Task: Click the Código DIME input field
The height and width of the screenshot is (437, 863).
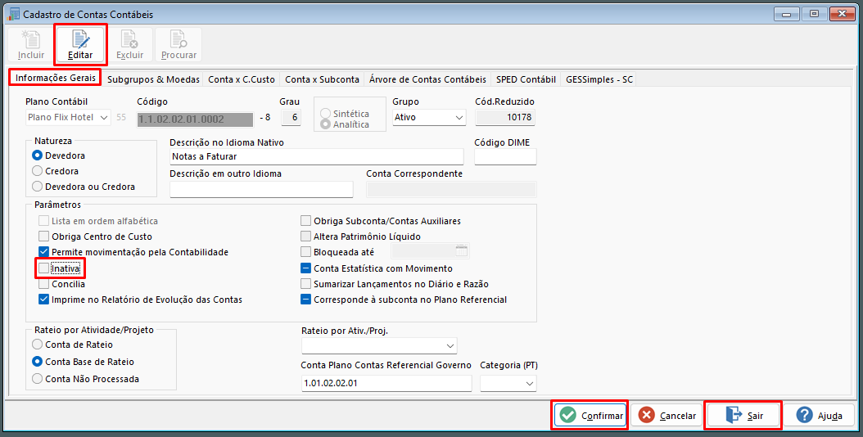Action: click(505, 156)
